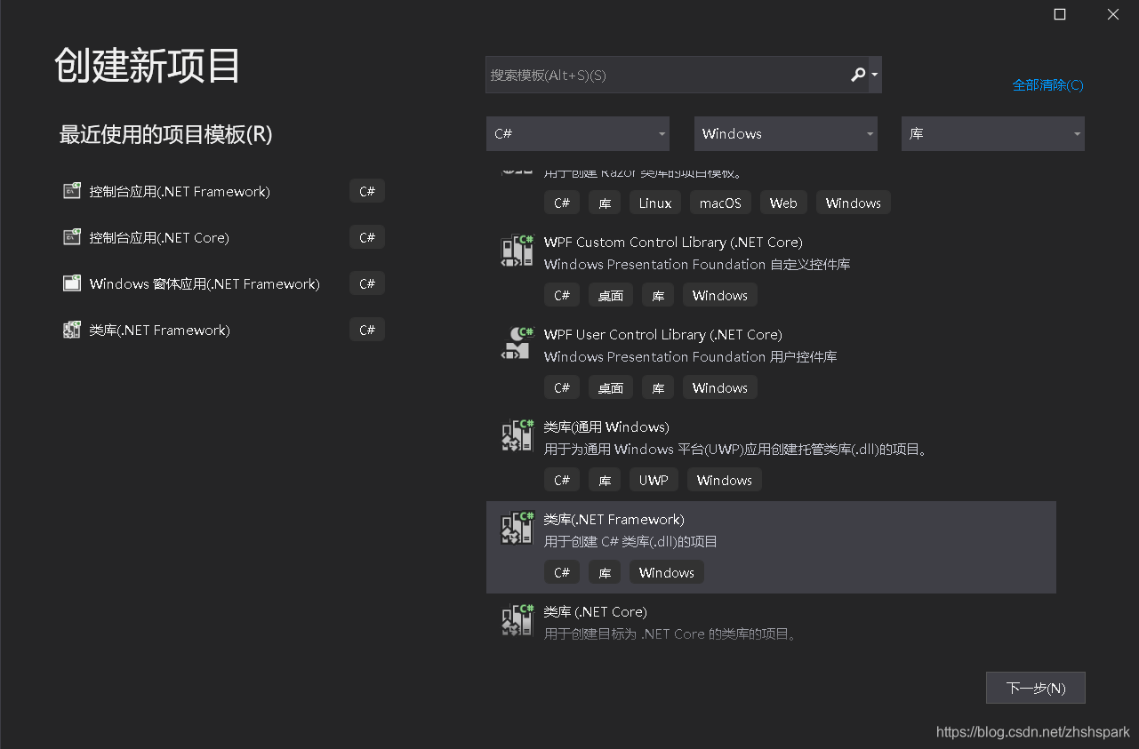Click description Windows Presentation Foundation 自定义控件库
This screenshot has width=1139, height=749.
coord(697,264)
